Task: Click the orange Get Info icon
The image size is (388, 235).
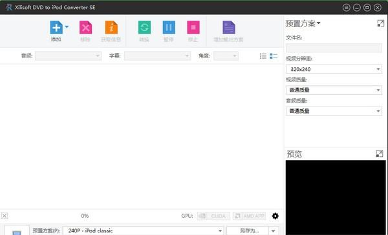Action: click(111, 27)
